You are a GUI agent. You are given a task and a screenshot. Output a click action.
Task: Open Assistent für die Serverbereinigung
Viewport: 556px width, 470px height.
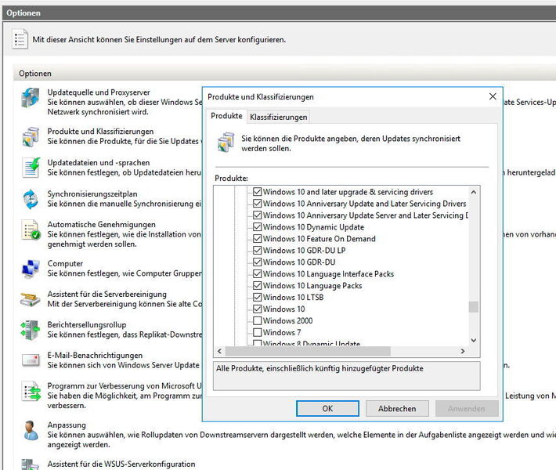point(107,294)
